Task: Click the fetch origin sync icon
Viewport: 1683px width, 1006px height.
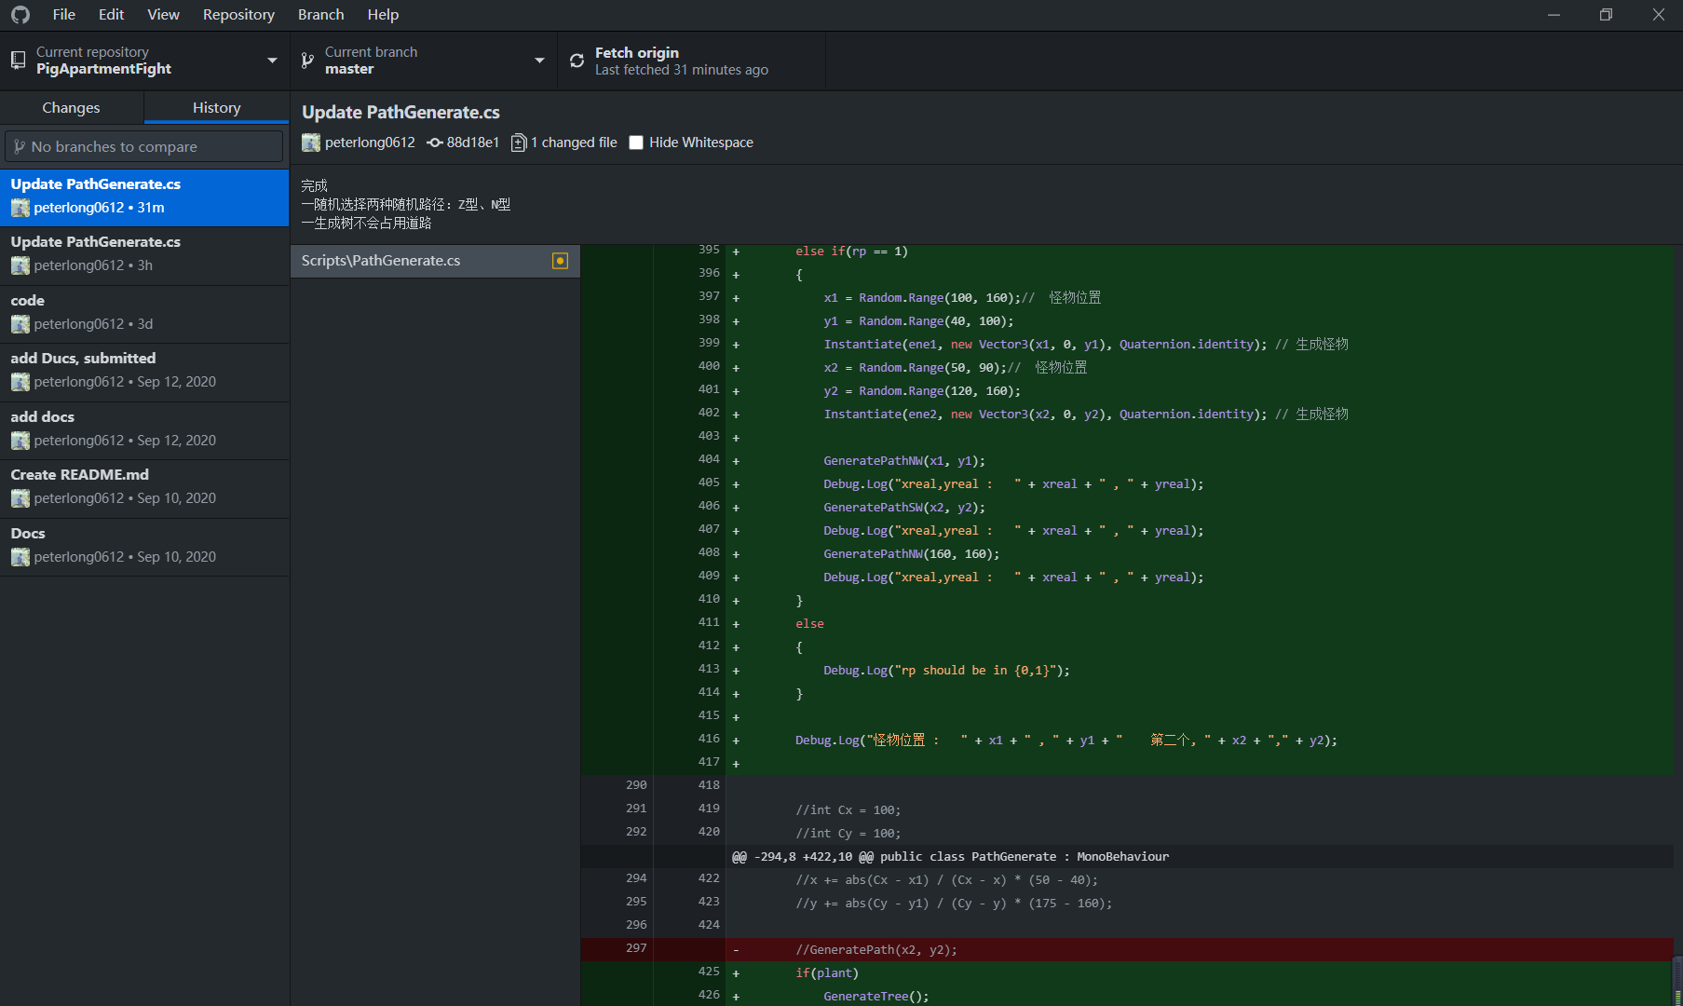Action: point(577,61)
